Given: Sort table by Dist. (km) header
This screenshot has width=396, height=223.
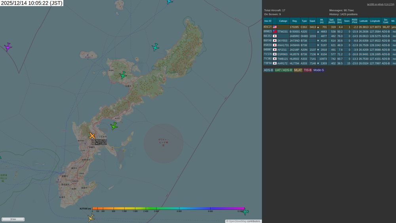Looking at the screenshot, I should (339, 21).
